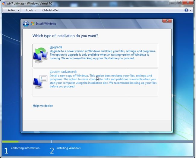Open the Help me decide link
This screenshot has height=158, width=196.
coord(43,106)
